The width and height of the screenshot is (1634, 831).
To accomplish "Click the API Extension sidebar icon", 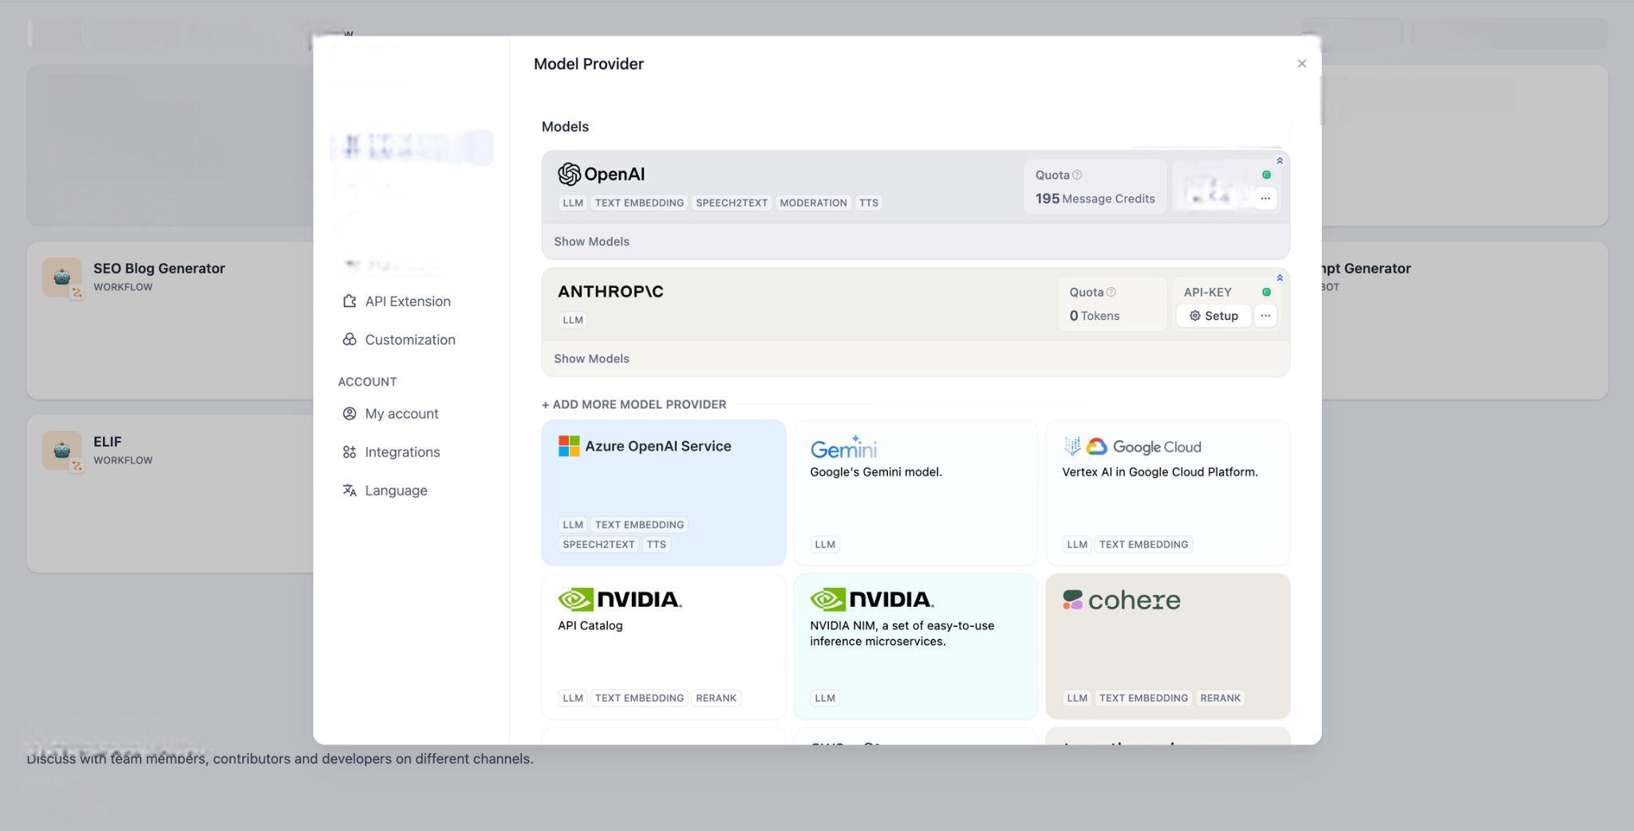I will pyautogui.click(x=349, y=301).
